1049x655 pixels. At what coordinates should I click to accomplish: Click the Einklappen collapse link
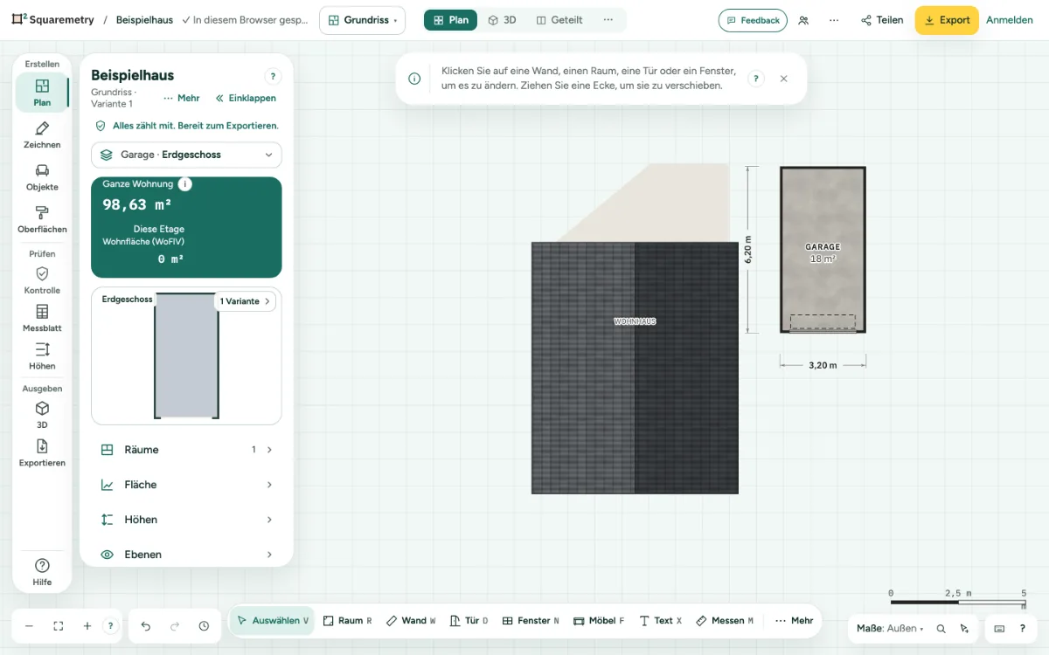coord(246,99)
